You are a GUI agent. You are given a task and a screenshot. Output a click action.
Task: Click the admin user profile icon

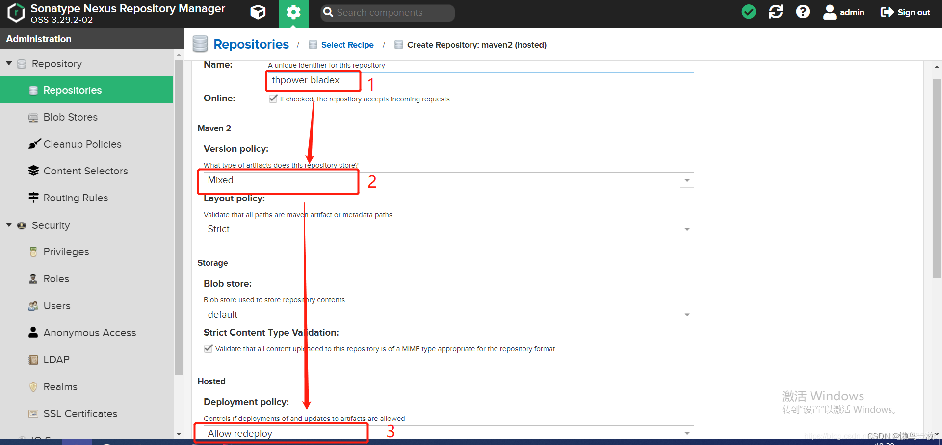(x=830, y=12)
